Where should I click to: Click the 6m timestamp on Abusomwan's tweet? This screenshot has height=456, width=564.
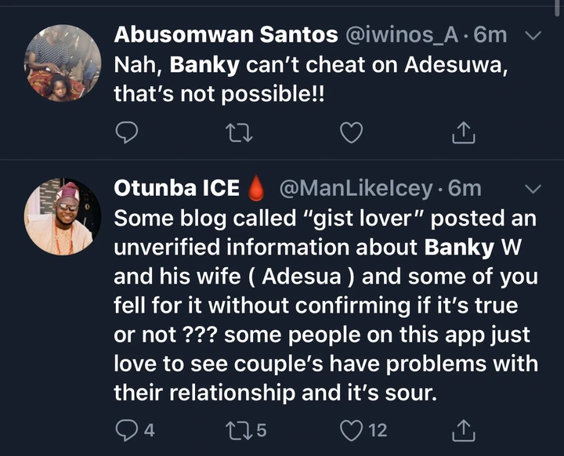pos(492,35)
